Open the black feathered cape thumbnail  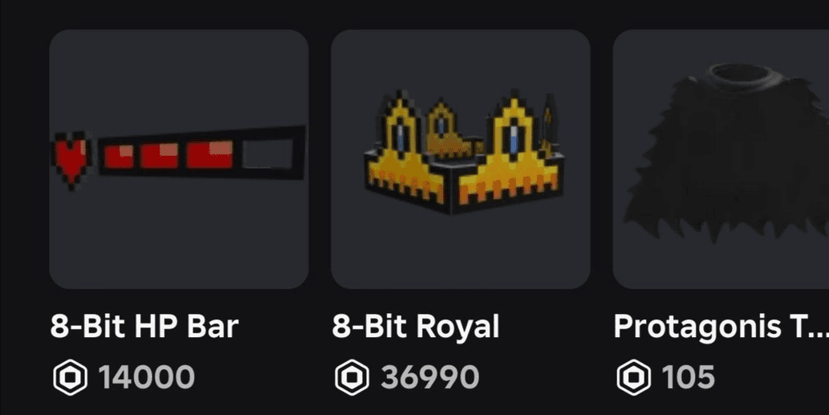[721, 159]
